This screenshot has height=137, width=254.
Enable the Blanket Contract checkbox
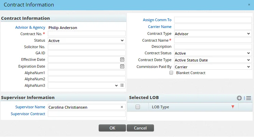171,73
